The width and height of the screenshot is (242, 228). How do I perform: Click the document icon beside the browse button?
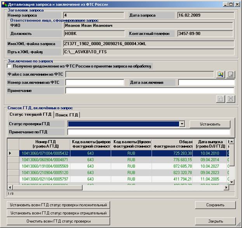(231, 74)
